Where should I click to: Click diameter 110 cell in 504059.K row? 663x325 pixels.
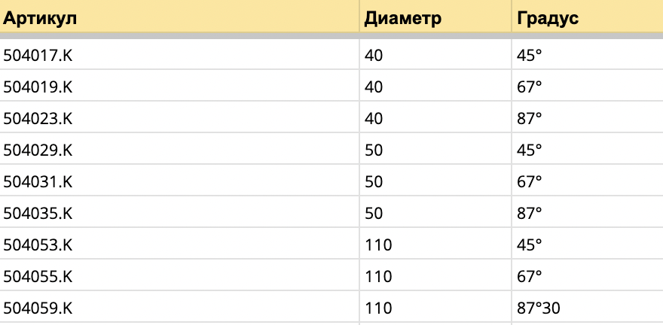click(378, 308)
